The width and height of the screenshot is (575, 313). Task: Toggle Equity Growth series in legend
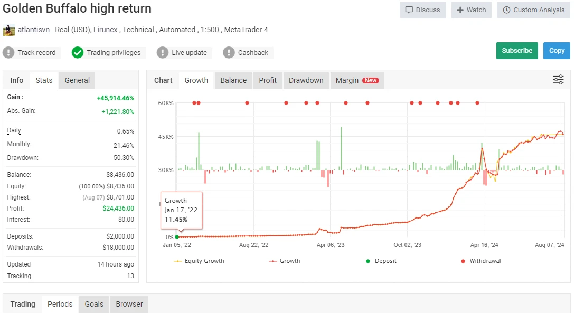click(199, 261)
